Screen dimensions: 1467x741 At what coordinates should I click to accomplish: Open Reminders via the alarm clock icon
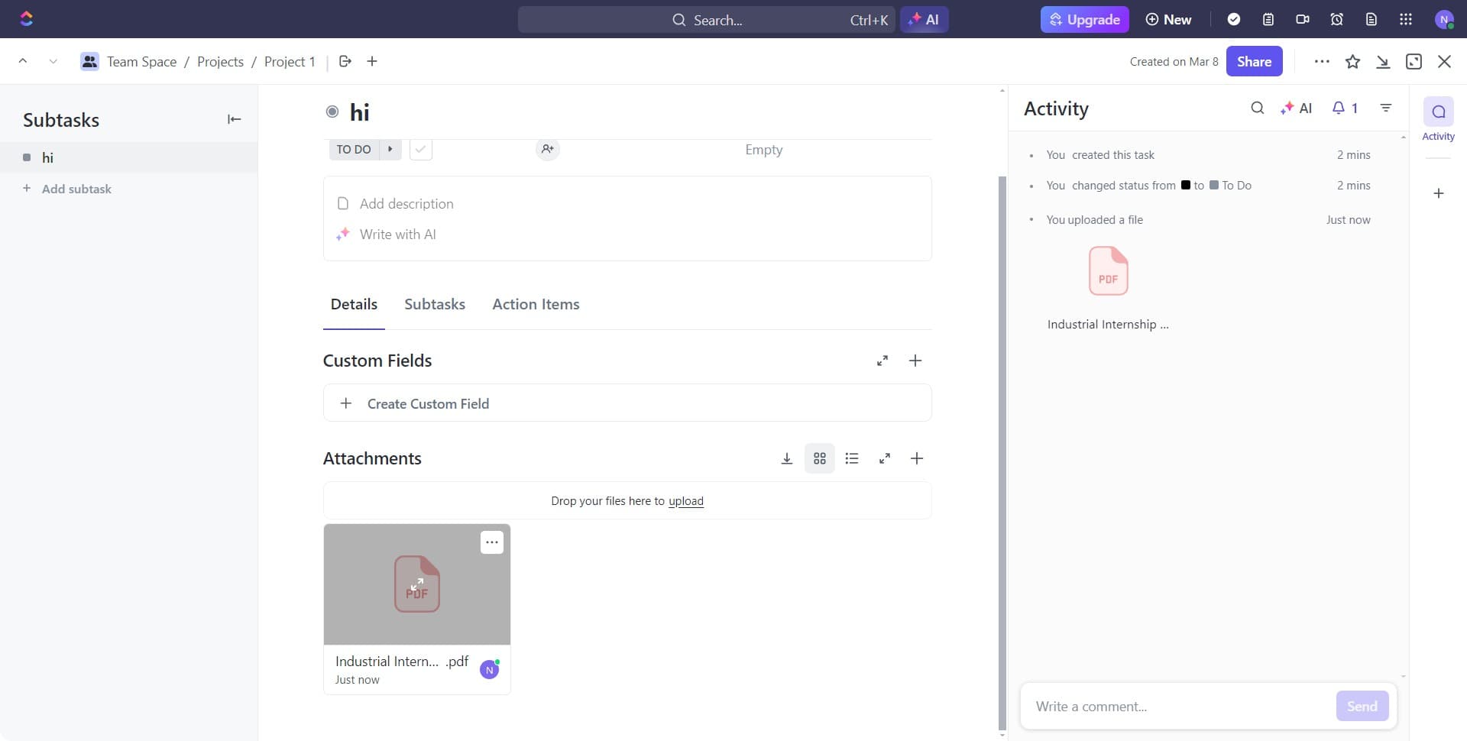click(1336, 19)
